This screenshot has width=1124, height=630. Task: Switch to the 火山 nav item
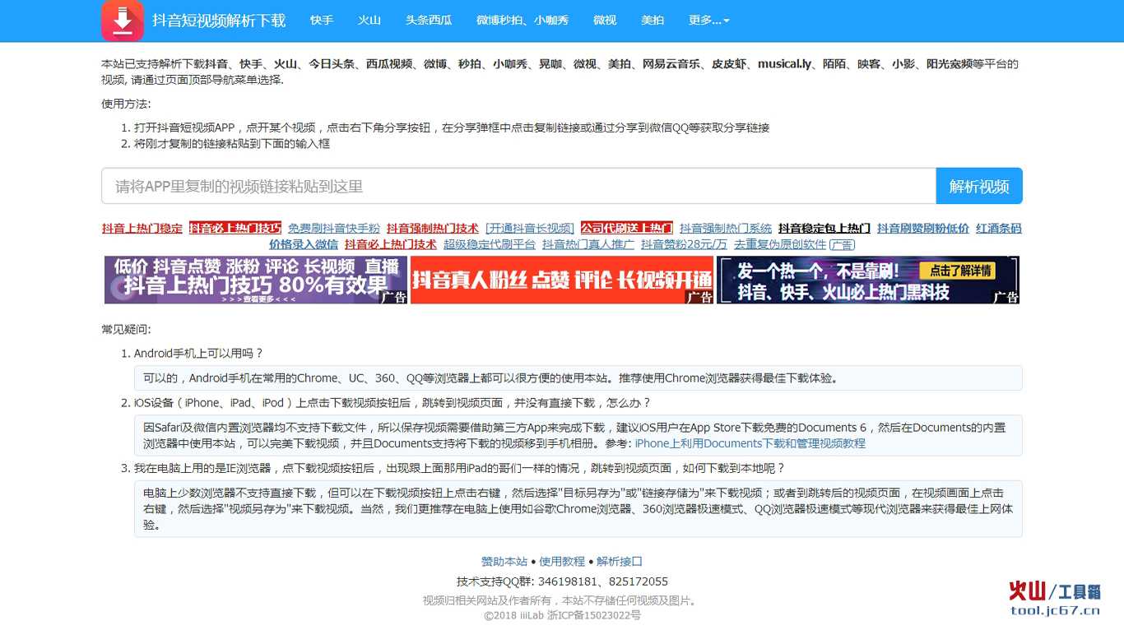[369, 21]
